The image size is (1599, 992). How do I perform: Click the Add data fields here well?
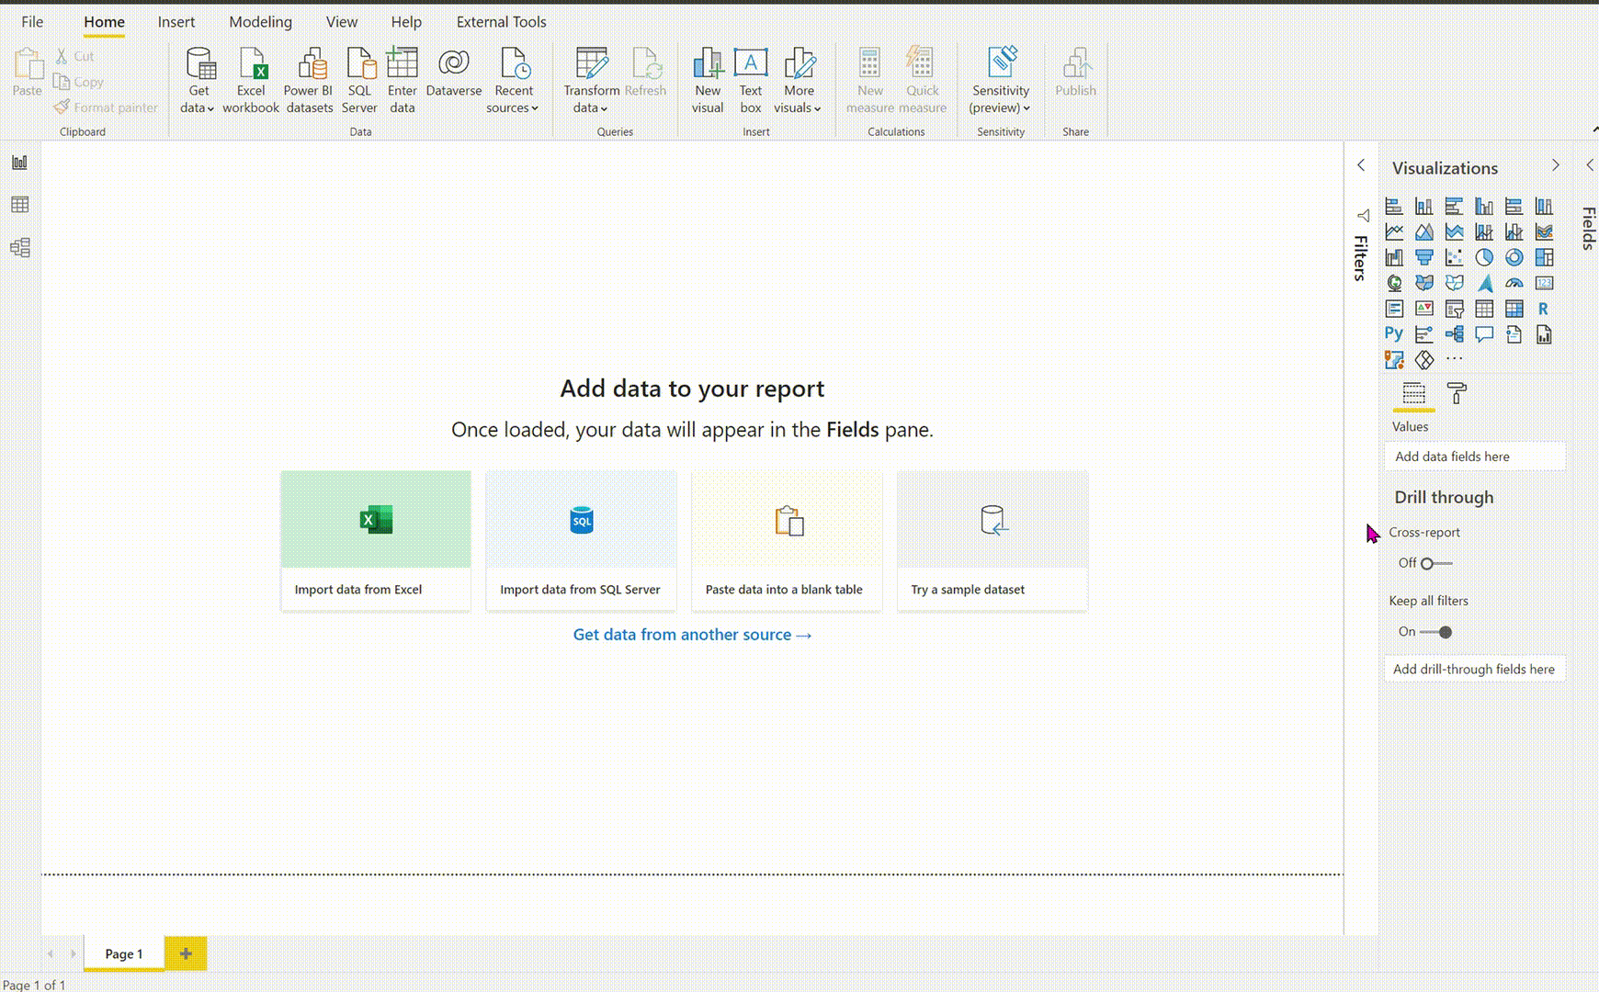coord(1475,457)
